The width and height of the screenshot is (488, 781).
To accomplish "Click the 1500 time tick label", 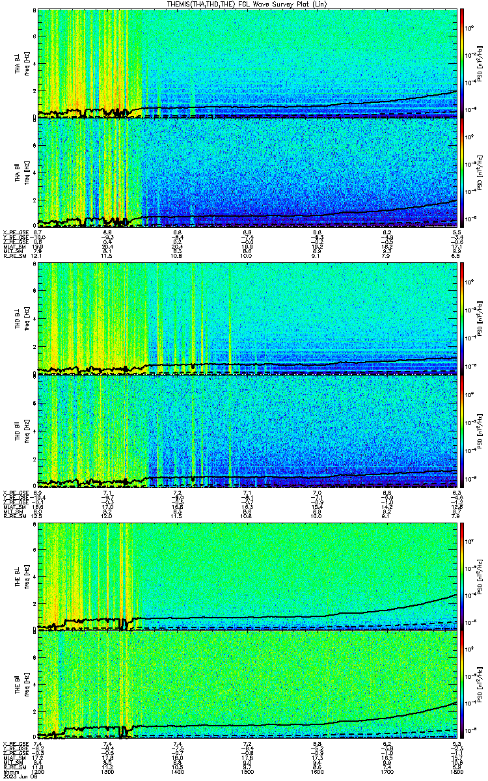I will [247, 771].
